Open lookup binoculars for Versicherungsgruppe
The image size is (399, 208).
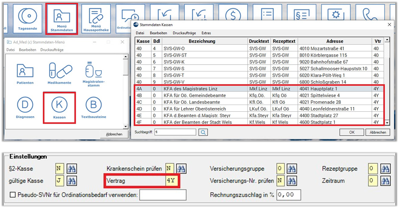(291, 169)
